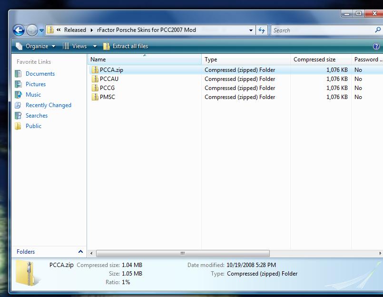This screenshot has width=383, height=297.
Task: Click the Refresh button
Action: [x=262, y=30]
